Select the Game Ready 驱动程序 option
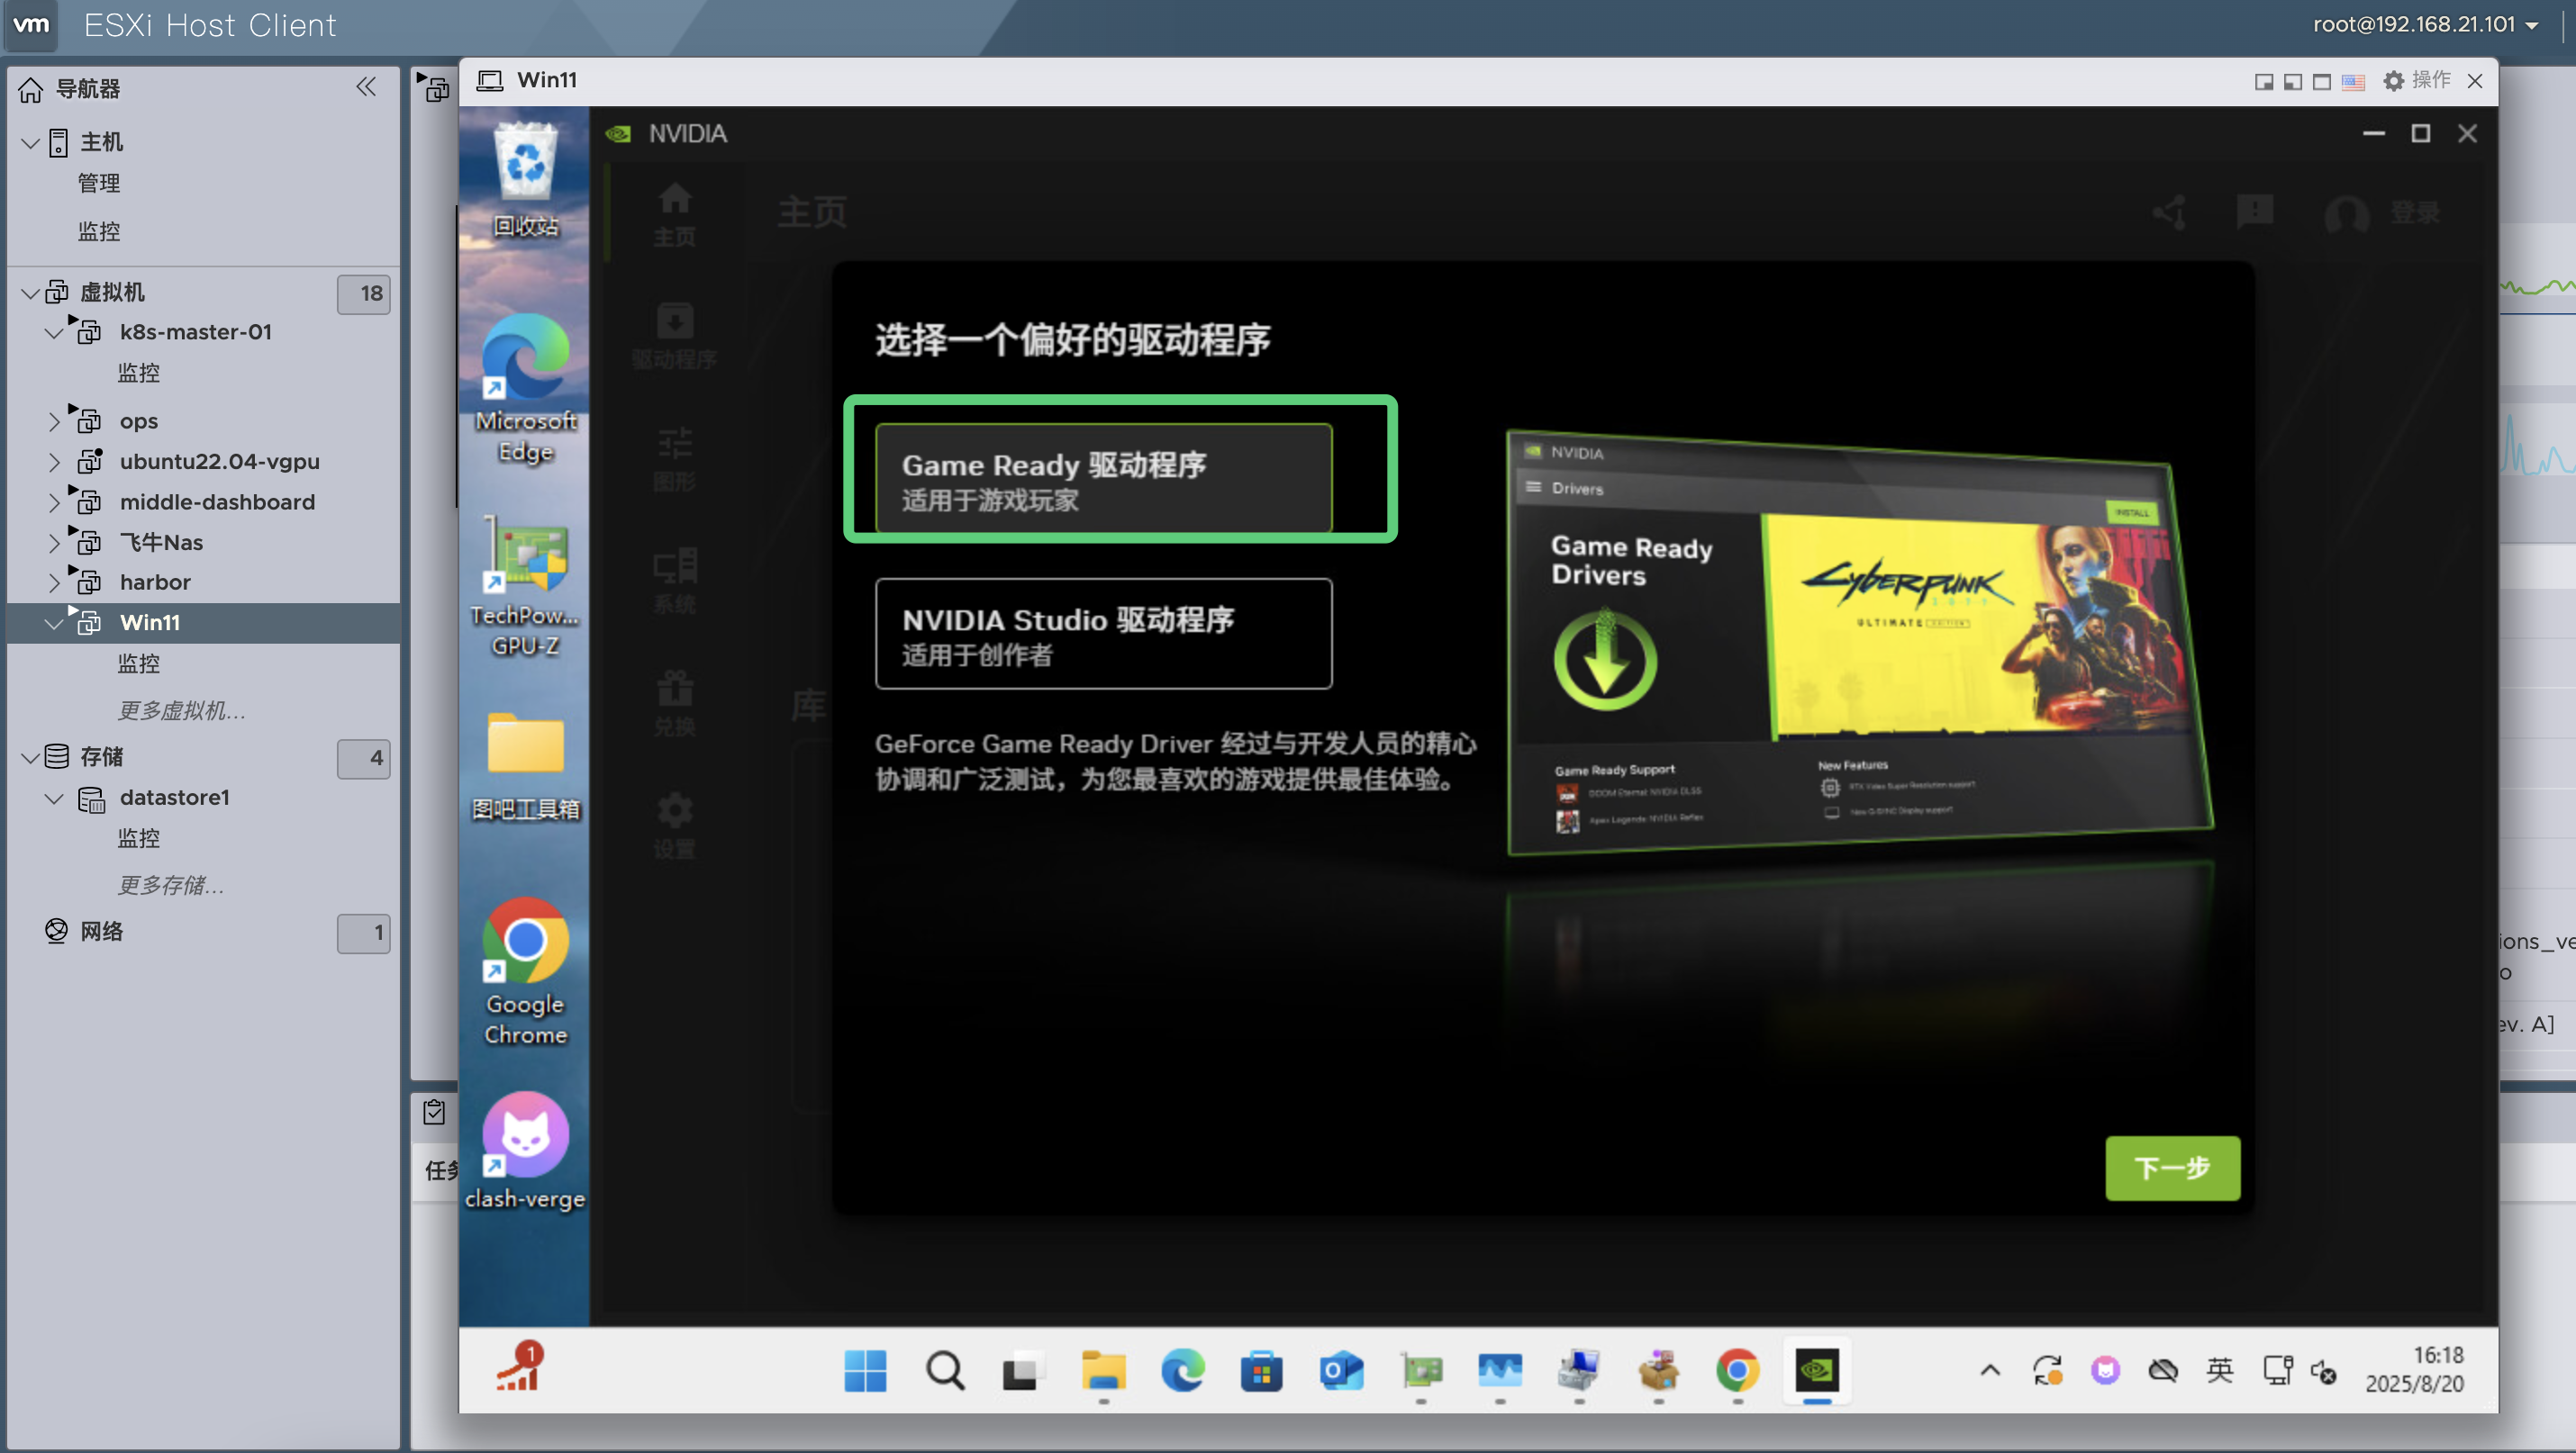 pyautogui.click(x=1102, y=479)
